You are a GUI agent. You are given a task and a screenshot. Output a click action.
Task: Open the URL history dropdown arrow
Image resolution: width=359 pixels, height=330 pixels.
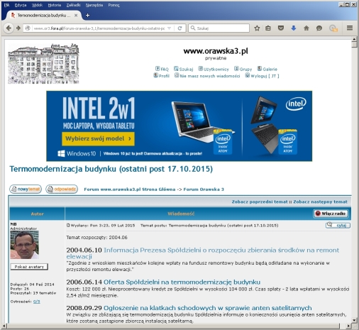tap(170, 28)
